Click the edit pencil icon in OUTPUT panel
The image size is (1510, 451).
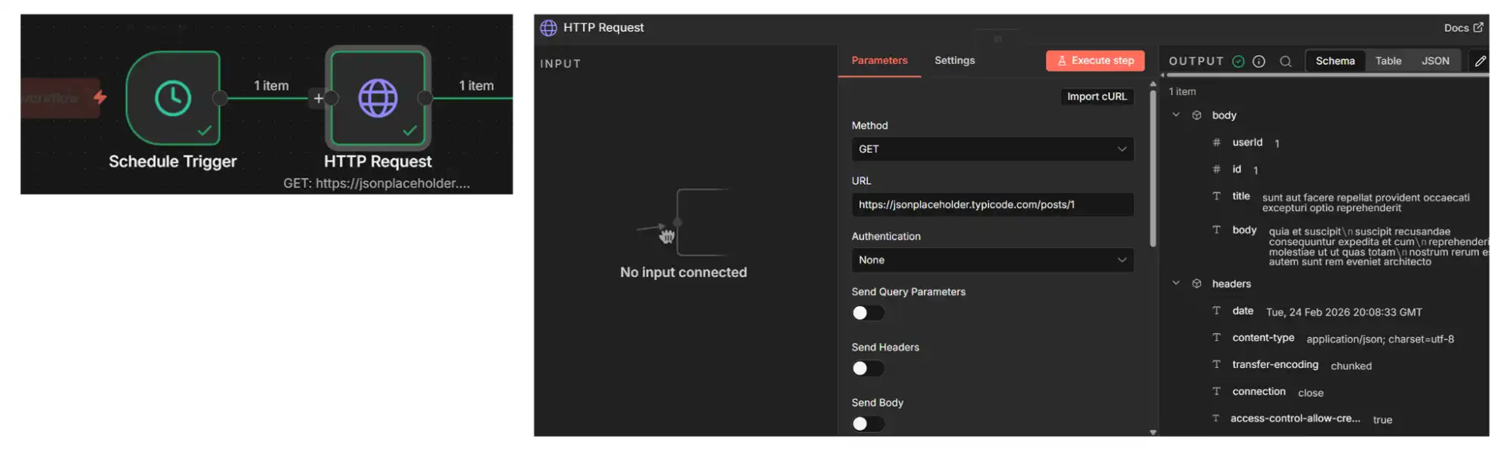(1480, 61)
